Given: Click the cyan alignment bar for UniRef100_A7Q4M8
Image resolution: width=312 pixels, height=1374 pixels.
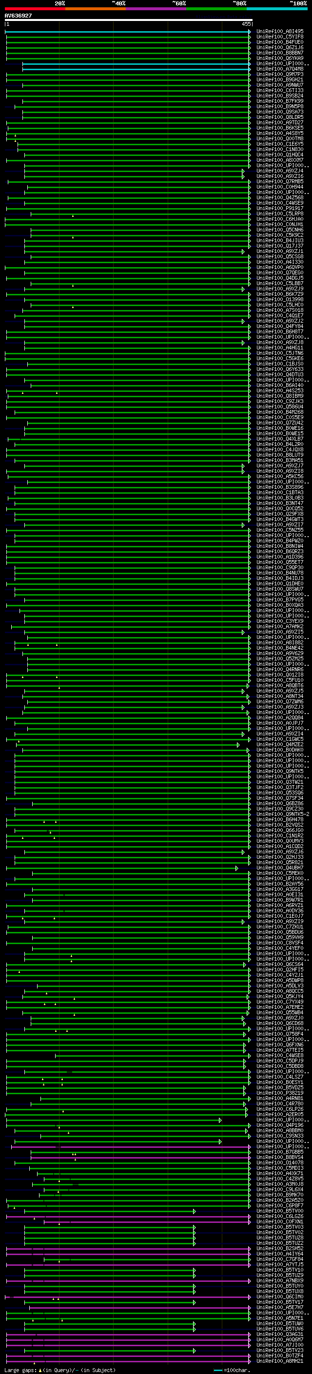Looking at the screenshot, I should pos(136,69).
